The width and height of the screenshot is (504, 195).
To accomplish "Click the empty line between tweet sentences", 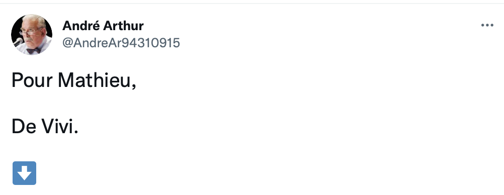I will coord(74,104).
